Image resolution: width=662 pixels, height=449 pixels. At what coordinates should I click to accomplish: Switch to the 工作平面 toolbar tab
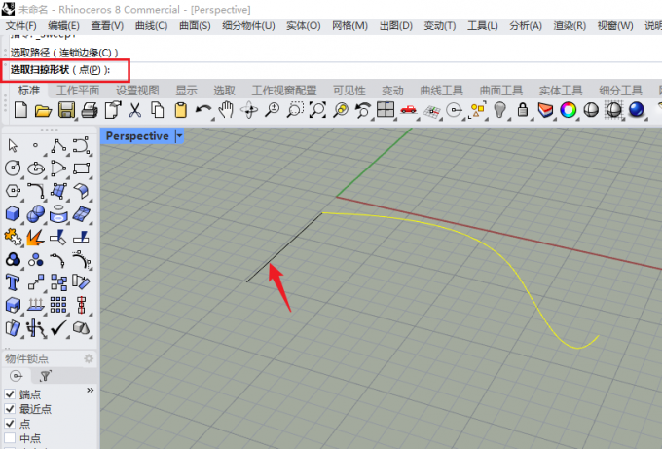click(x=78, y=91)
